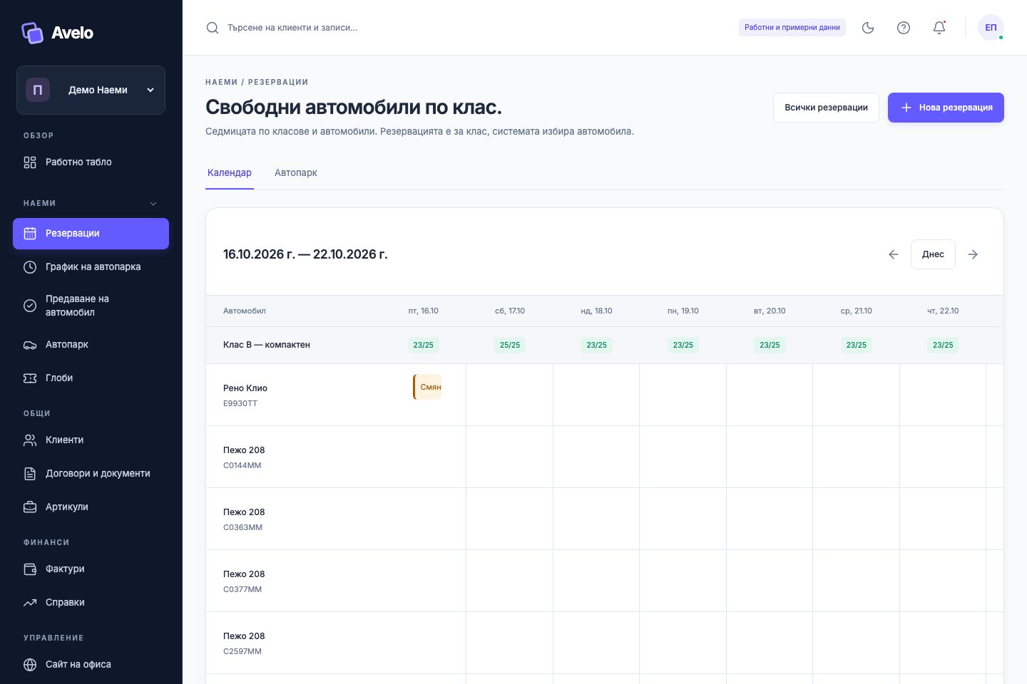Image resolution: width=1027 pixels, height=684 pixels.
Task: Go to previous week arrow
Action: tap(893, 254)
